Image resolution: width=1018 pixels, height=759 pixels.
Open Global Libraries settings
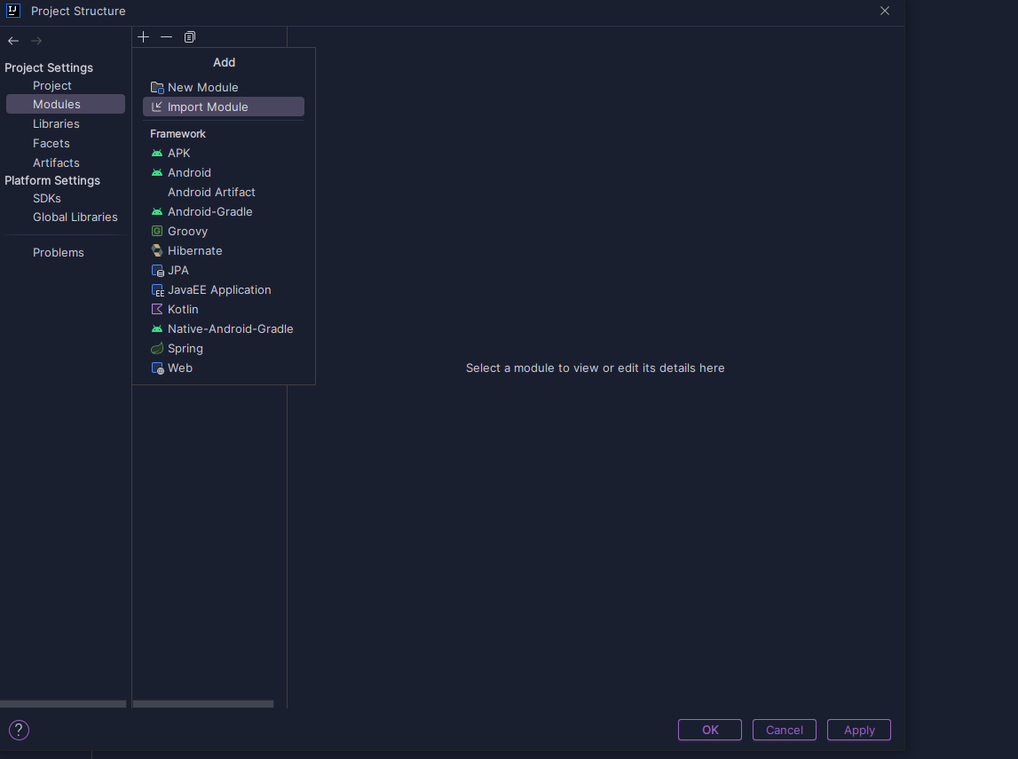point(75,217)
